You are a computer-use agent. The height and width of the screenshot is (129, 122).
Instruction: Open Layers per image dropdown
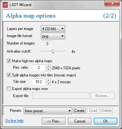(x=53, y=29)
